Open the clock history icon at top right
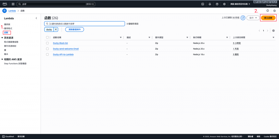 pyautogui.click(x=274, y=11)
